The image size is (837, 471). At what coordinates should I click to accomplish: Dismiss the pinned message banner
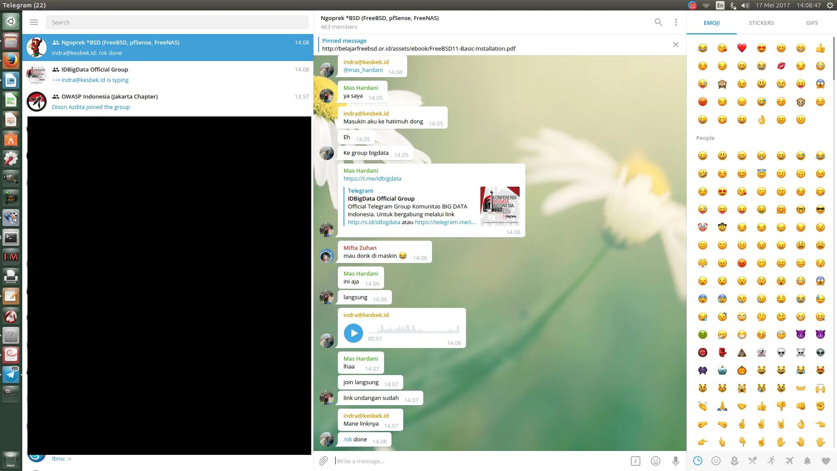675,44
